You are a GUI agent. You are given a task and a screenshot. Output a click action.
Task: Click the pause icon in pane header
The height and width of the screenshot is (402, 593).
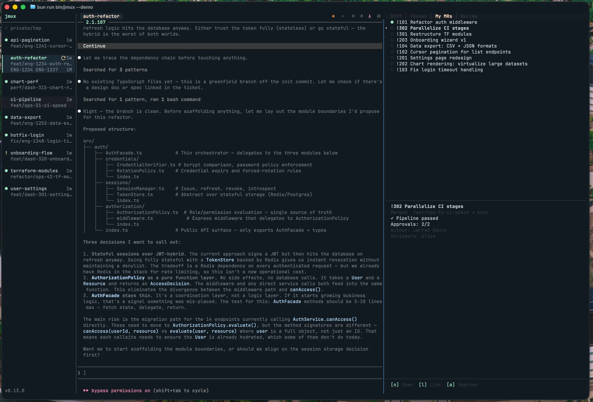(x=353, y=16)
